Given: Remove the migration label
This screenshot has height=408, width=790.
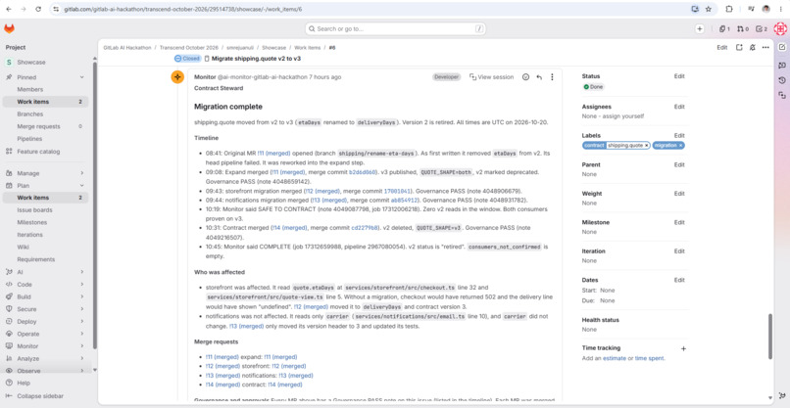Looking at the screenshot, I should [680, 146].
